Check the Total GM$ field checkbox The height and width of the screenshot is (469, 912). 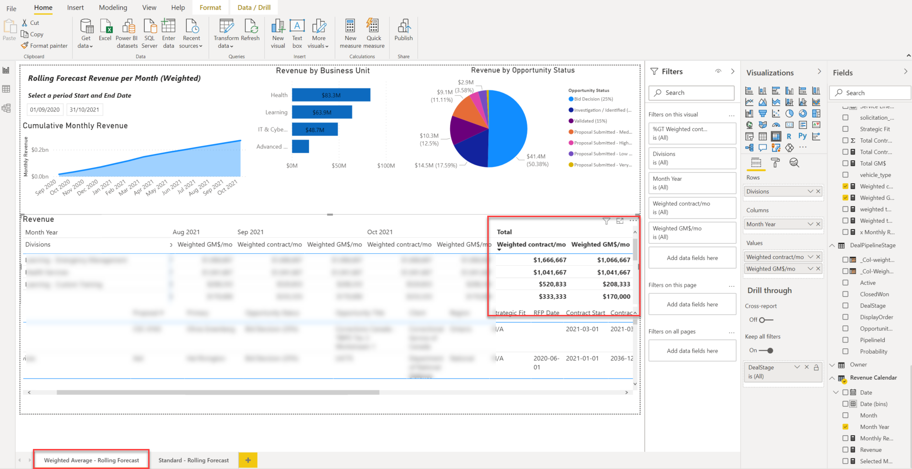pyautogui.click(x=845, y=163)
